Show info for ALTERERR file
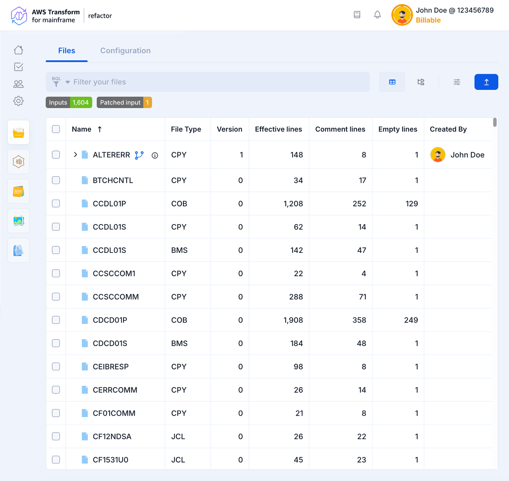This screenshot has width=509, height=481. [155, 155]
